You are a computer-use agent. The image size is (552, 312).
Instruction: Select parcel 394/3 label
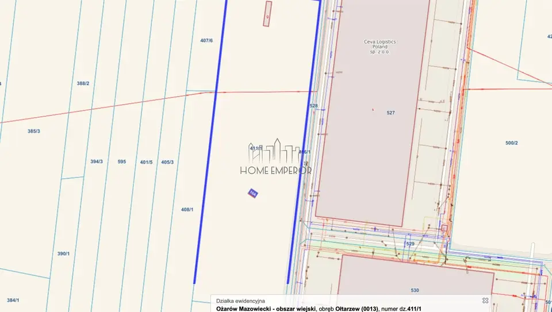tap(97, 161)
